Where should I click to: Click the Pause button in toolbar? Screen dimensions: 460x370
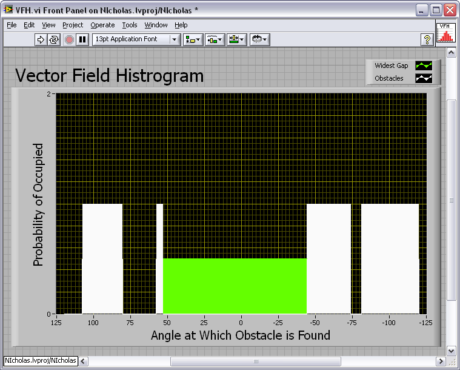click(82, 39)
